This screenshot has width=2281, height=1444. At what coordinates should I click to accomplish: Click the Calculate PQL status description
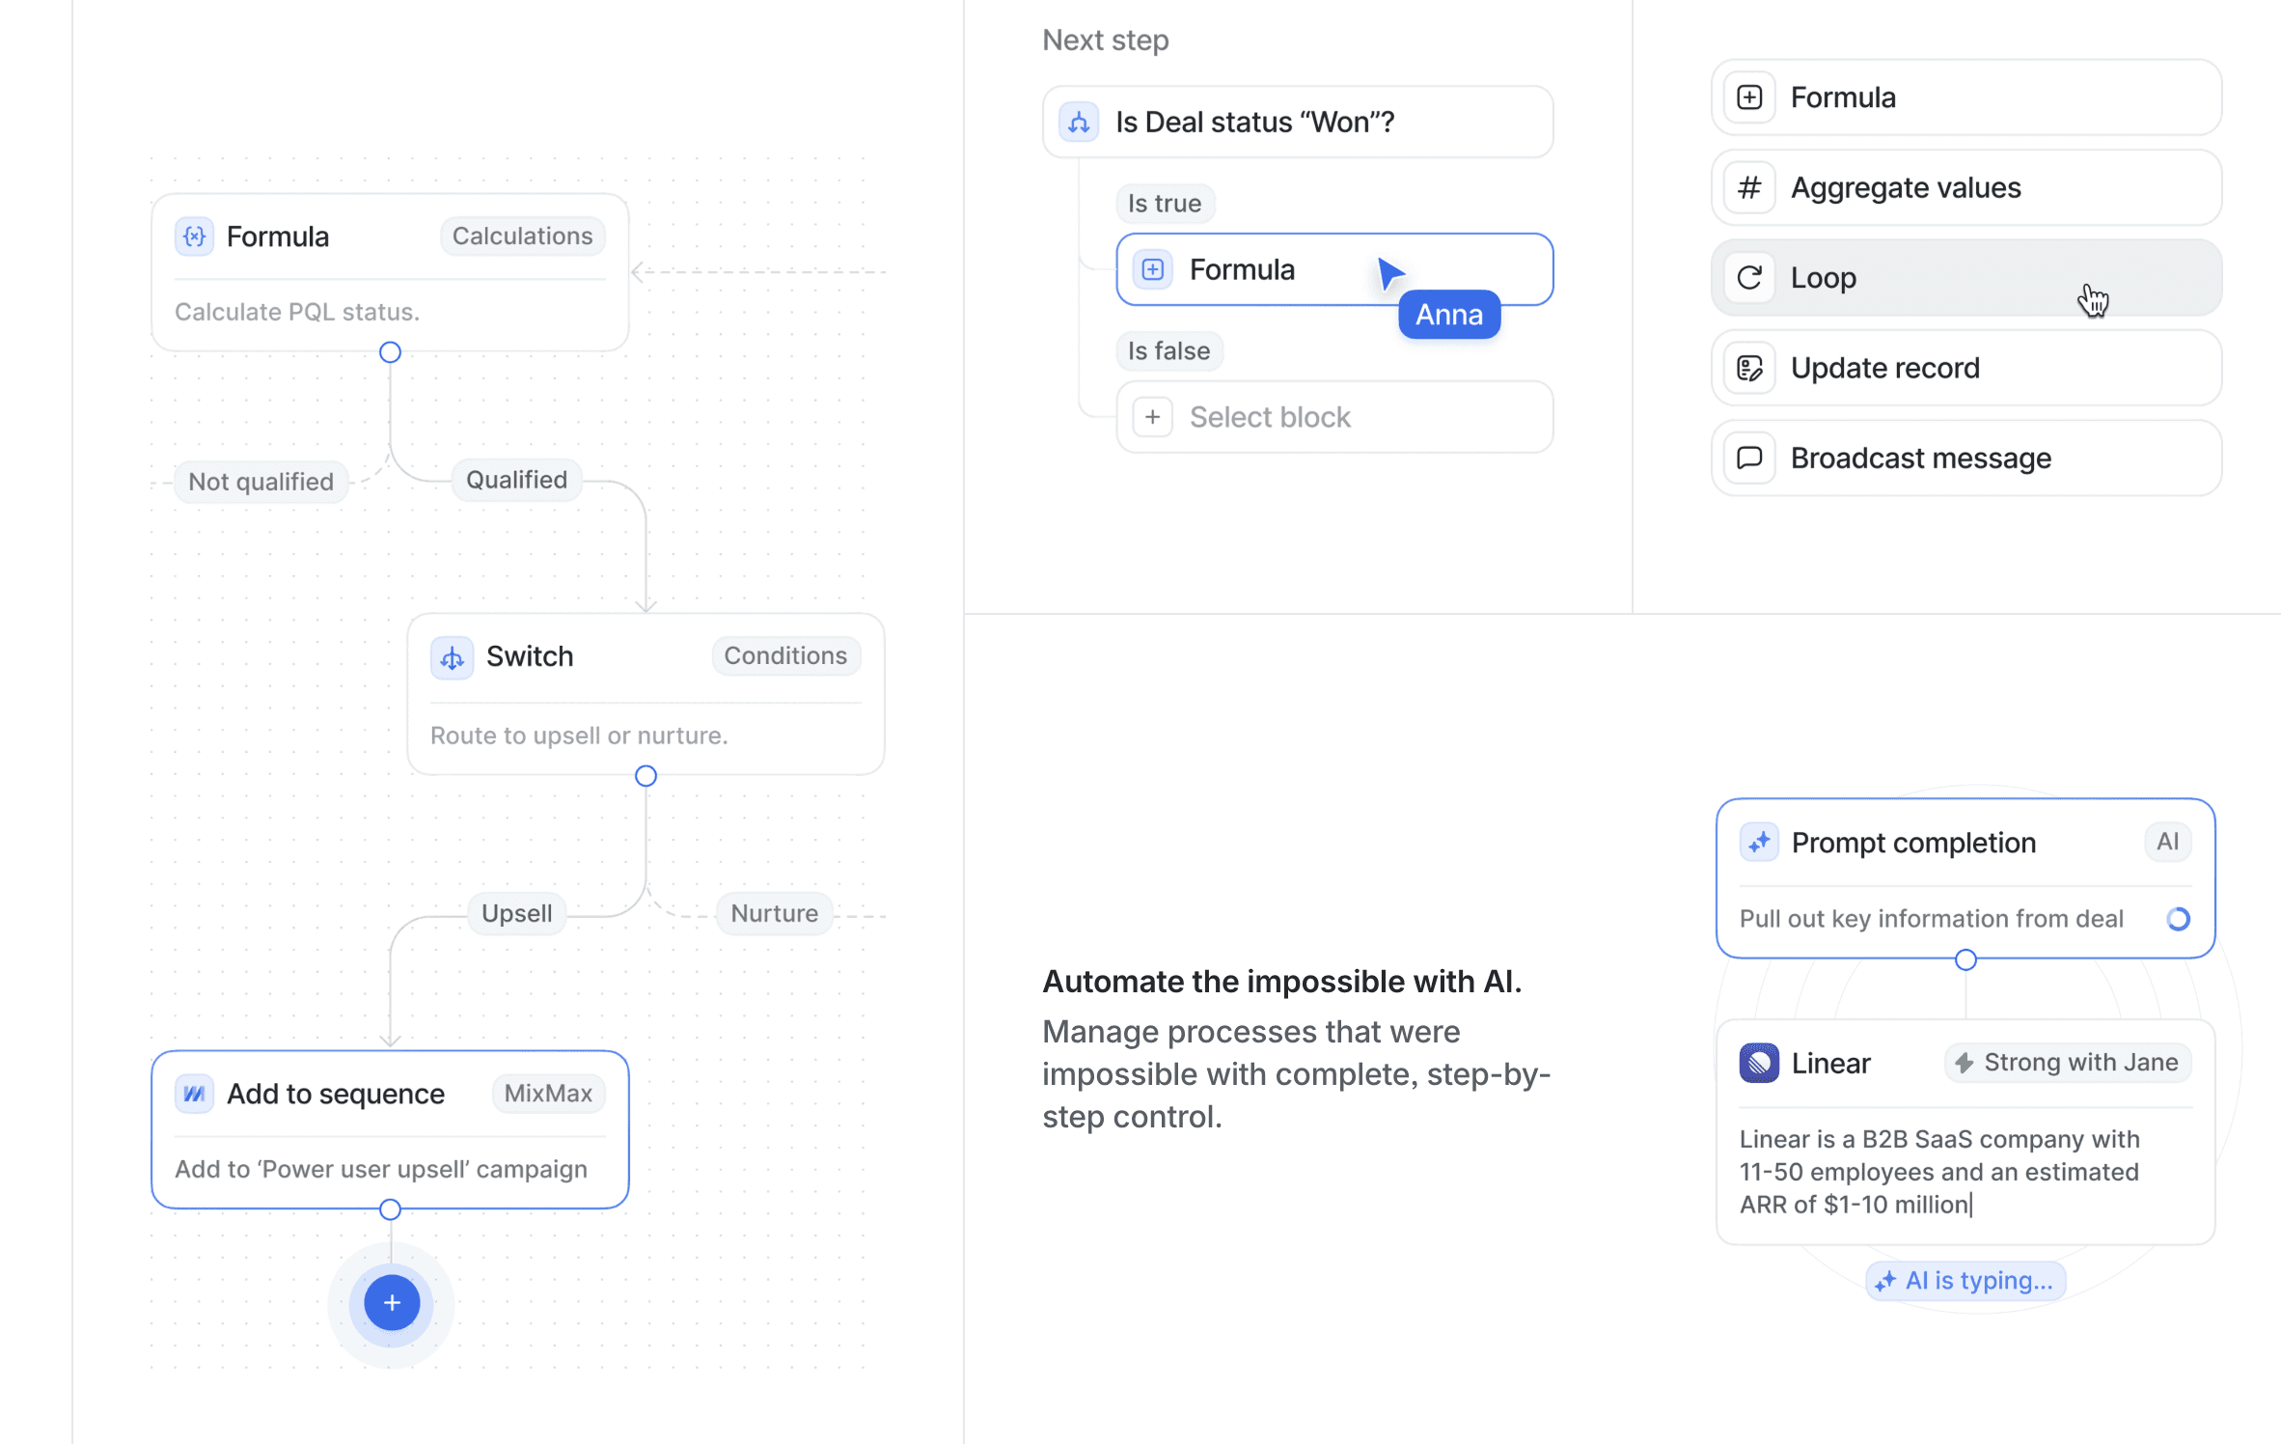297,312
